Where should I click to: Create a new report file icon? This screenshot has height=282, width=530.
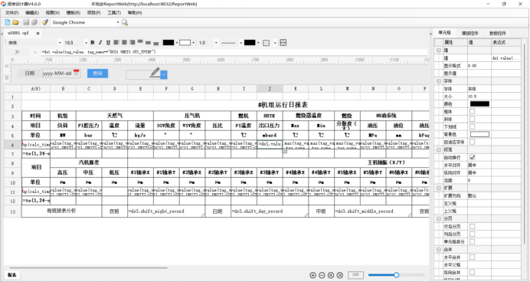(7, 22)
